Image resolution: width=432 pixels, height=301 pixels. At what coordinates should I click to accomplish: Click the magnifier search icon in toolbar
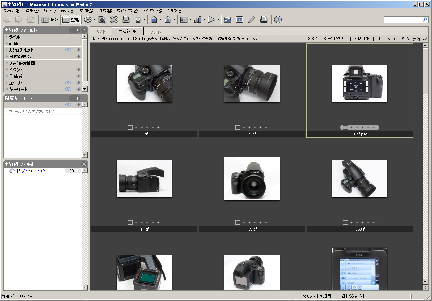pos(102,20)
